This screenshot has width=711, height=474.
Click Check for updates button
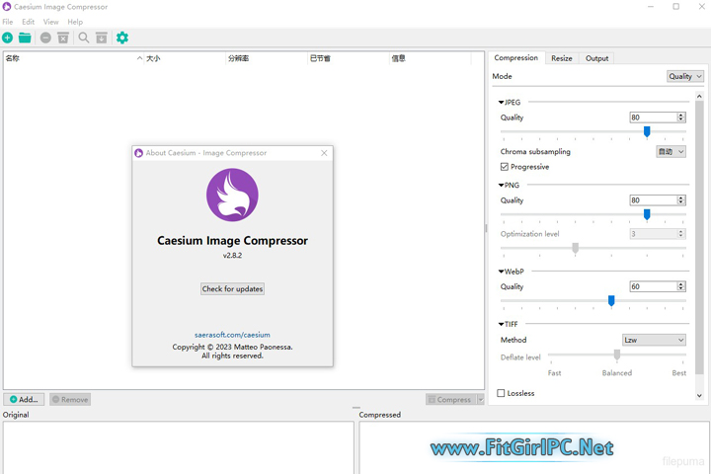click(x=232, y=289)
